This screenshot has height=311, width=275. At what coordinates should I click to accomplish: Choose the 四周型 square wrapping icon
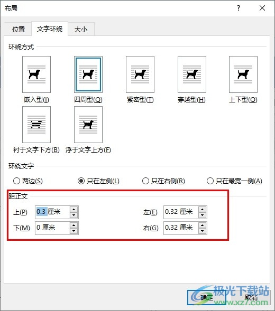(x=88, y=74)
